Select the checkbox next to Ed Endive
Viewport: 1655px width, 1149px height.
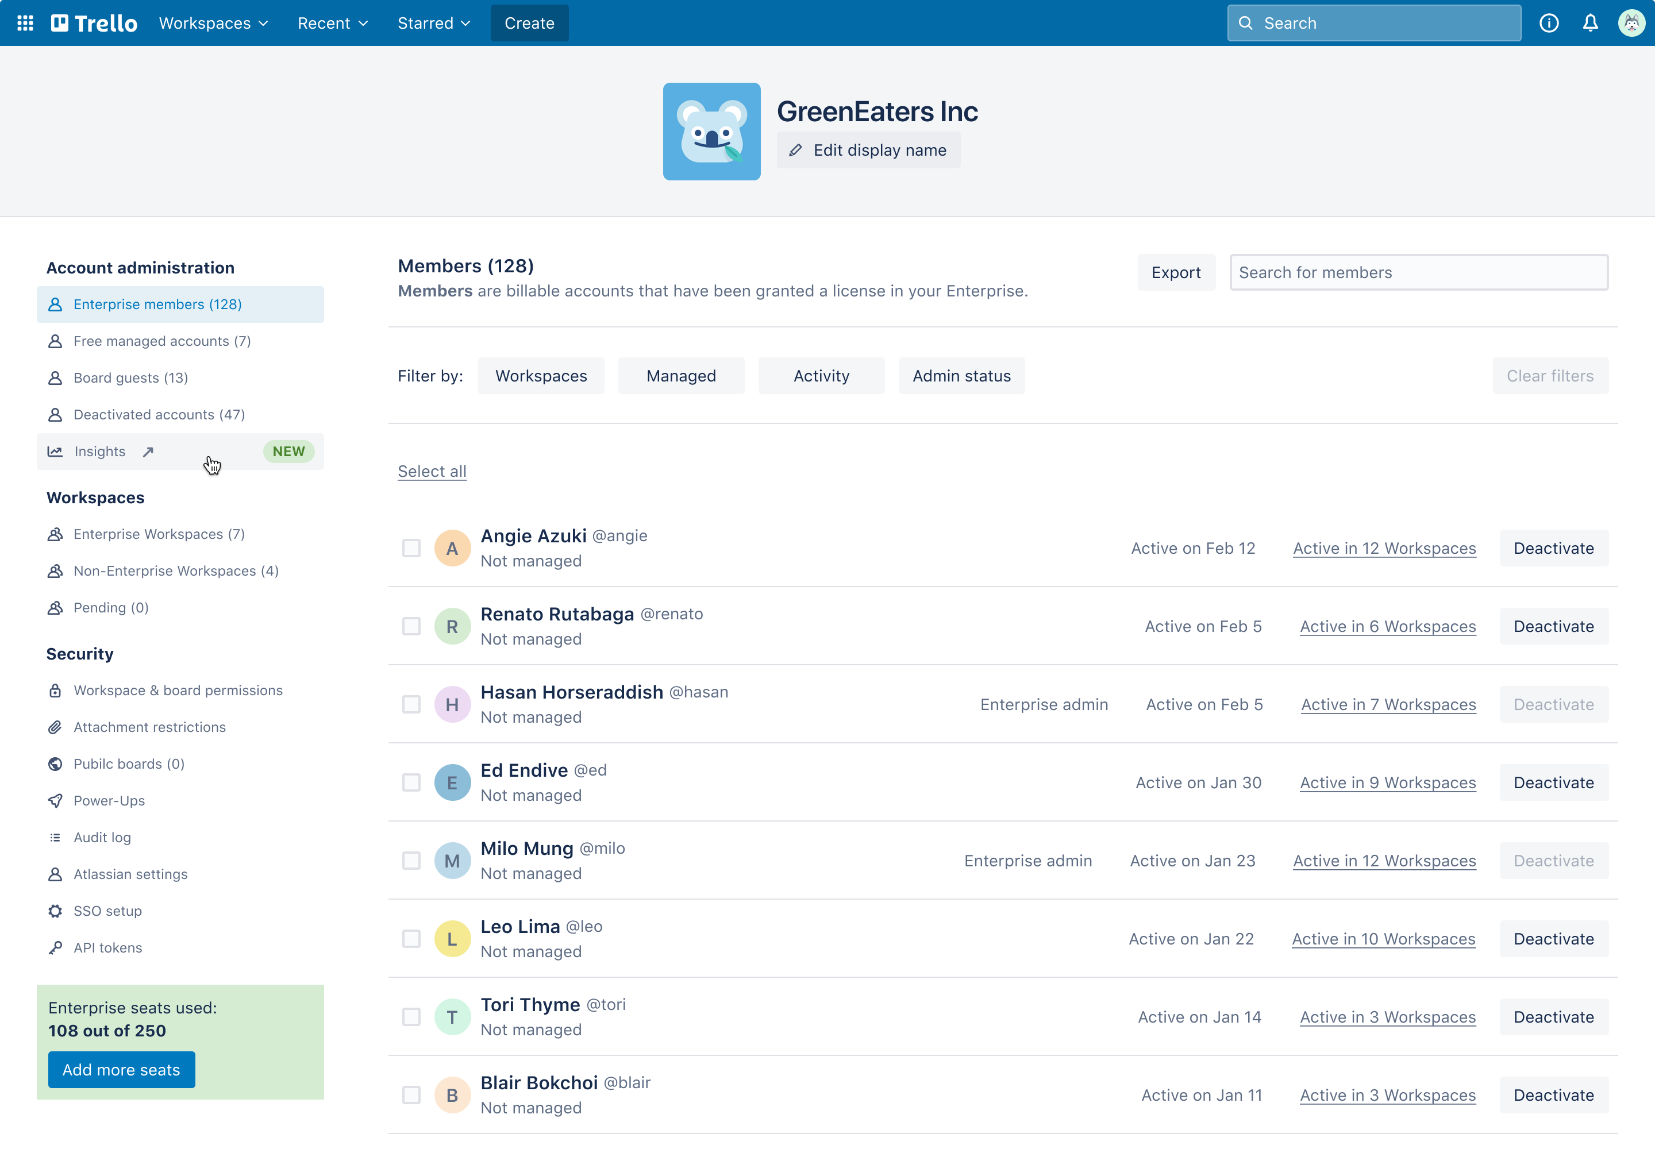[411, 782]
